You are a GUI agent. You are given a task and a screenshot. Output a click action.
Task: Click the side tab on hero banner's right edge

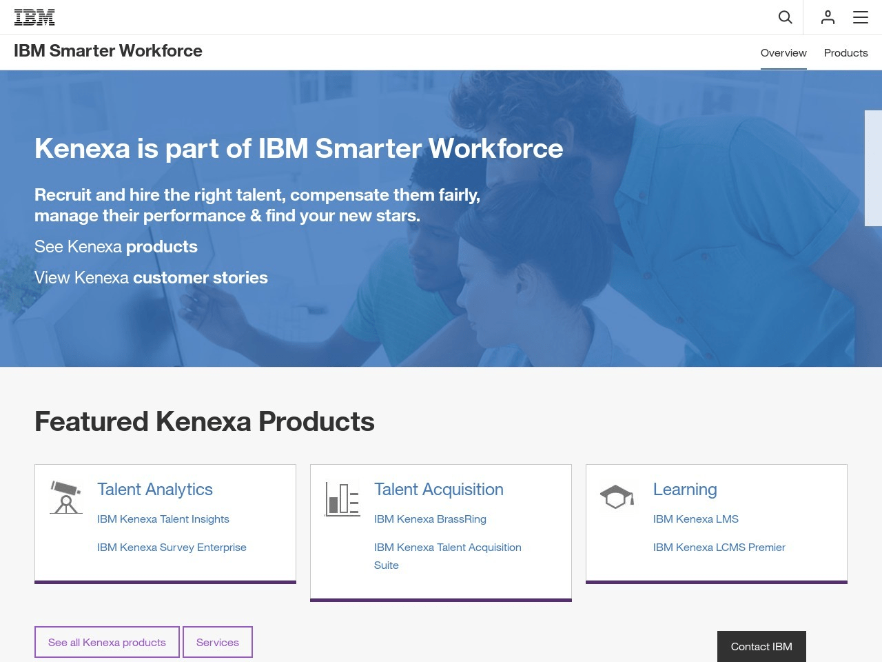(873, 168)
